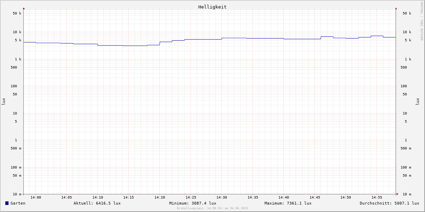Click the red arrow atop left y-axis

tap(24, 8)
